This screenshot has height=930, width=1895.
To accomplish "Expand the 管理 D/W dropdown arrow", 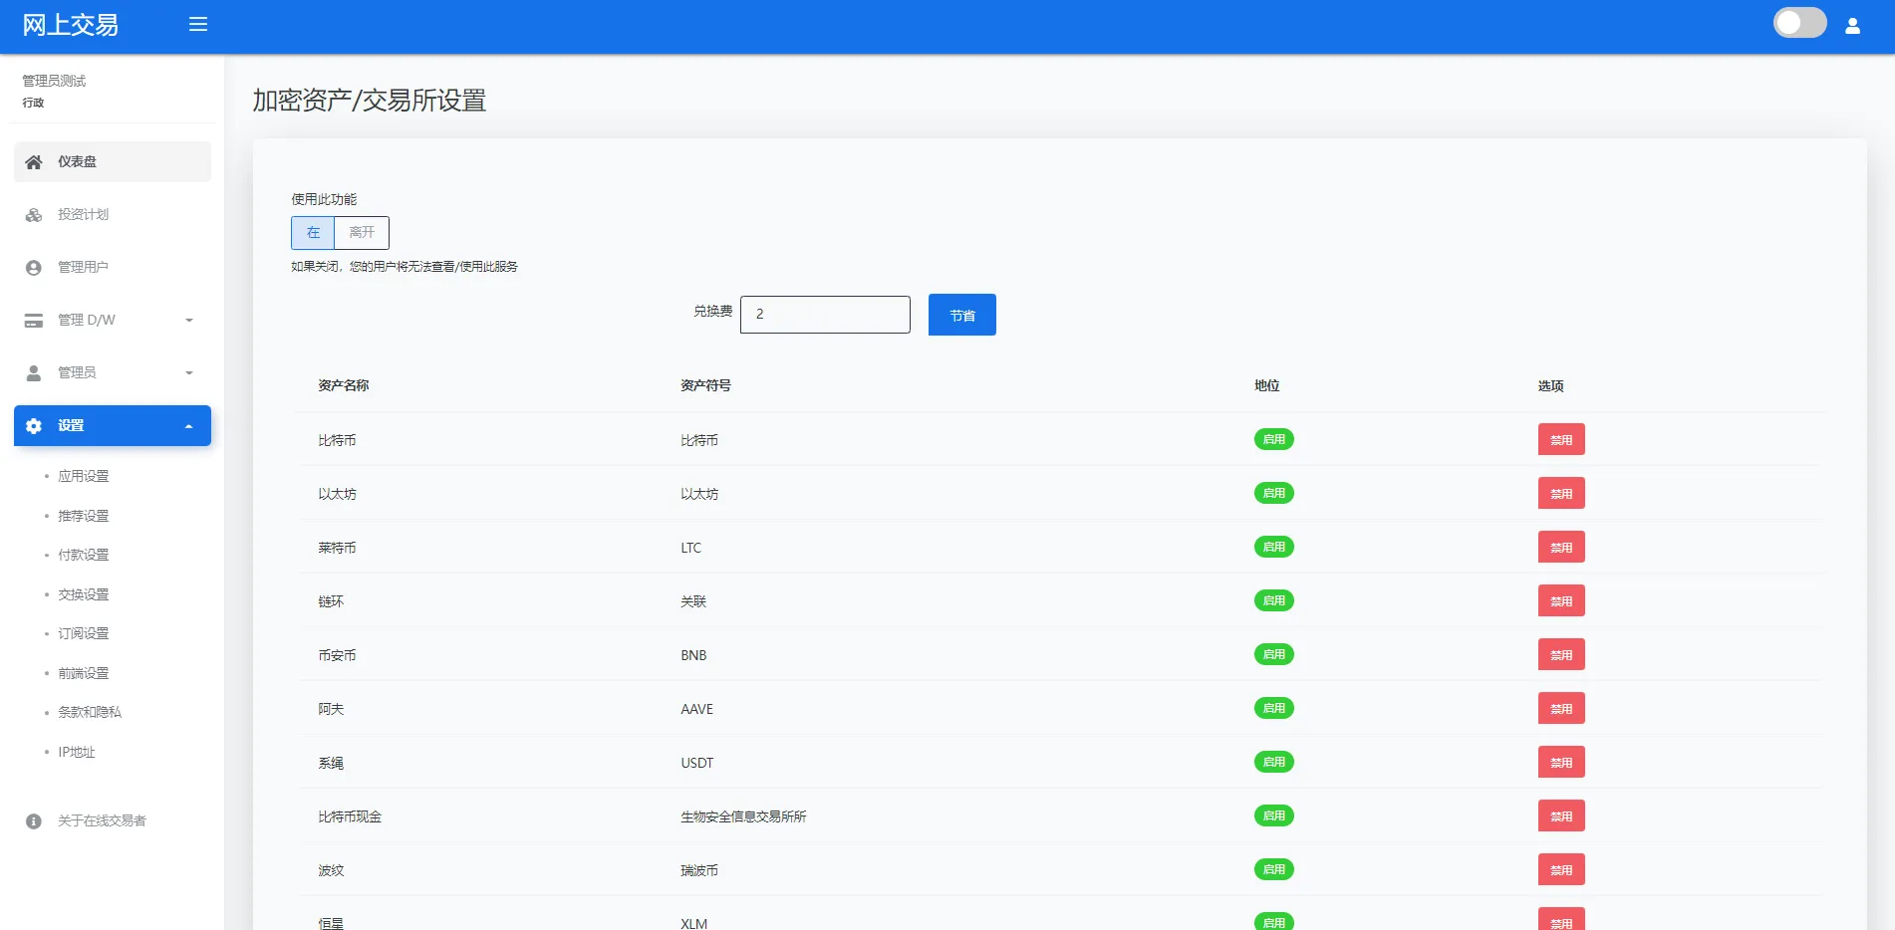I will (x=189, y=321).
